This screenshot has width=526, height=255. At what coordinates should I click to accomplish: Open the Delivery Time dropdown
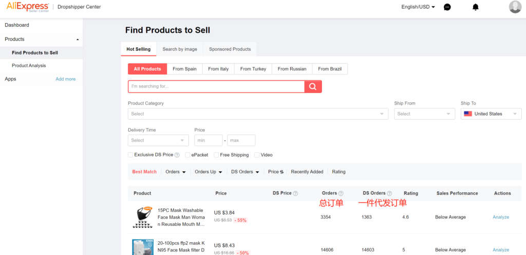pyautogui.click(x=158, y=141)
